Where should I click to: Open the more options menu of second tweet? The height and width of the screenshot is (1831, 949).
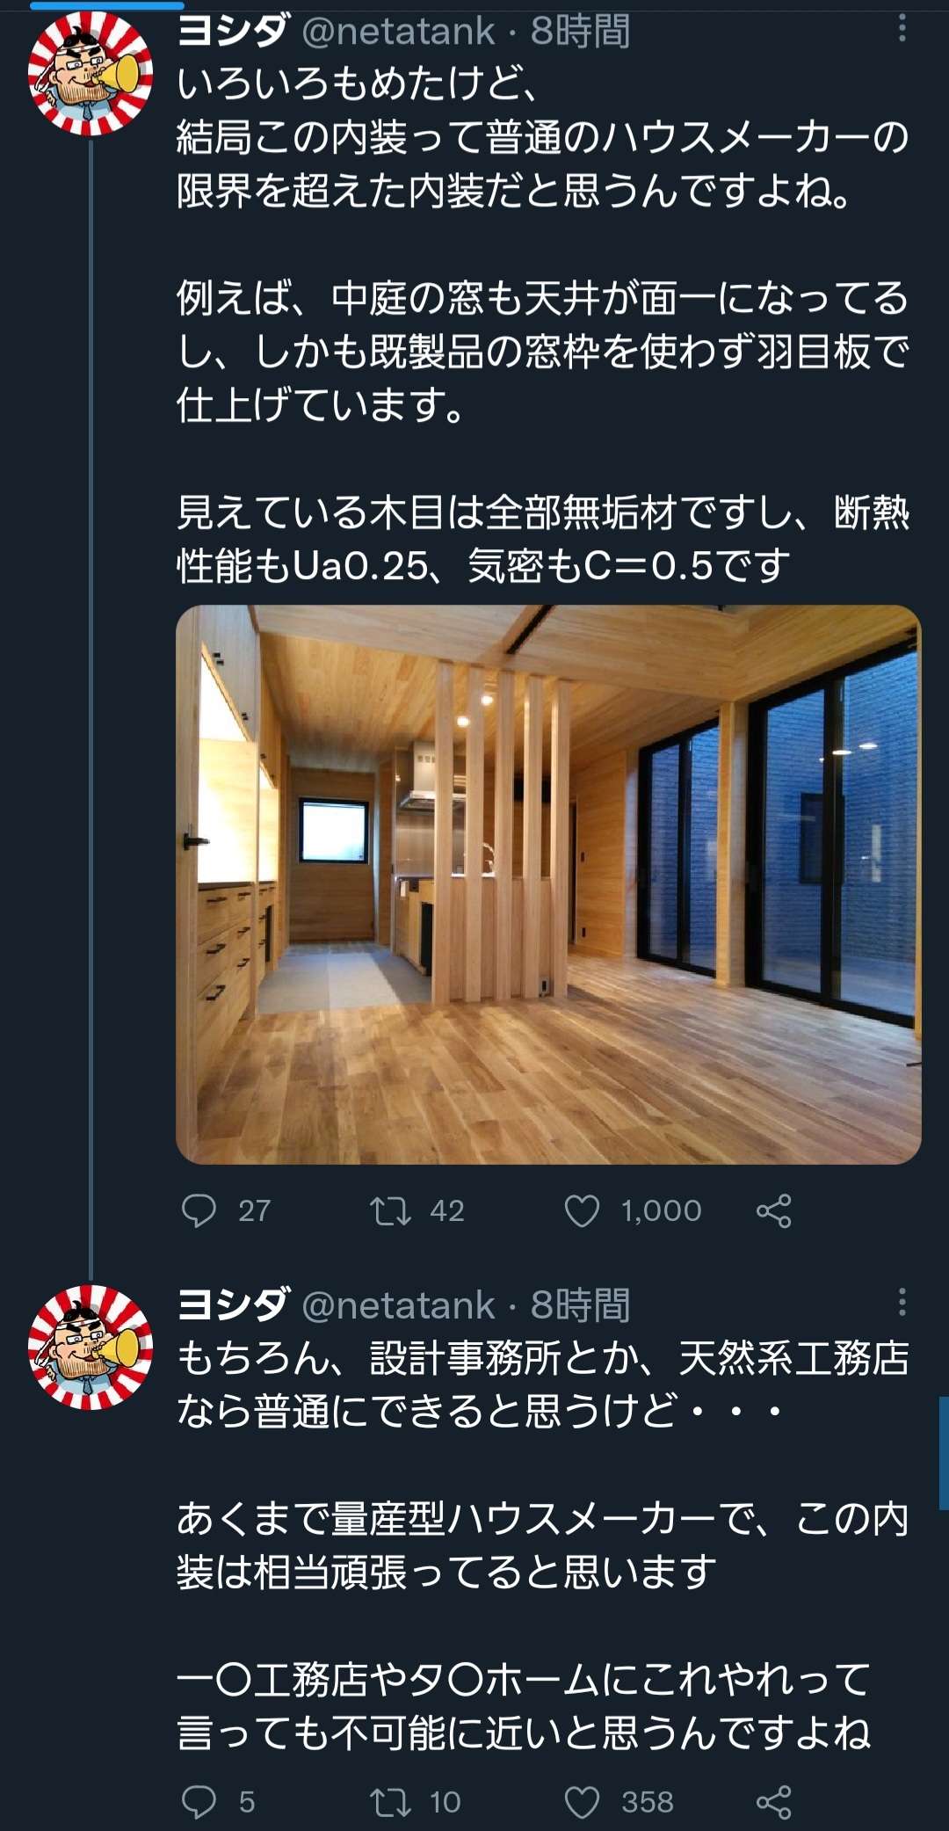(902, 1302)
